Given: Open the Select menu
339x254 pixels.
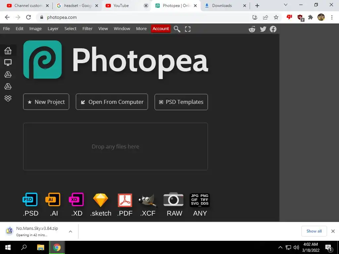Looking at the screenshot, I should (70, 28).
